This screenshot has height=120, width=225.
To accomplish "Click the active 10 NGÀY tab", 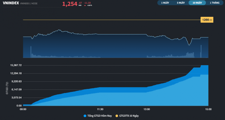I will (x=197, y=3).
